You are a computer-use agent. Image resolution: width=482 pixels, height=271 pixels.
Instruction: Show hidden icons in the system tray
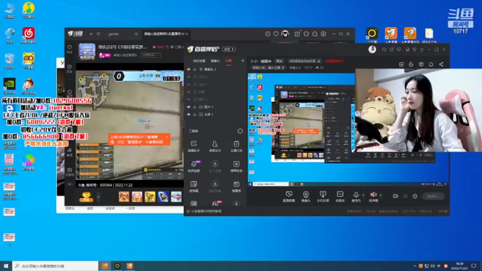[x=415, y=266]
